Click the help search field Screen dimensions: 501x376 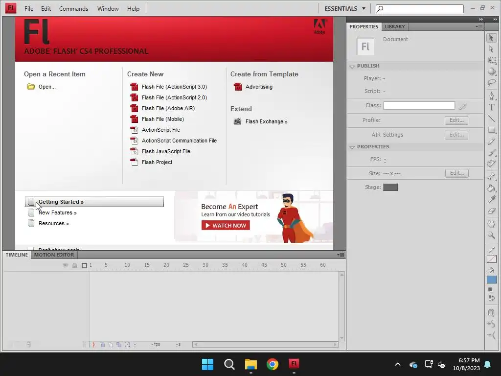[x=419, y=9]
